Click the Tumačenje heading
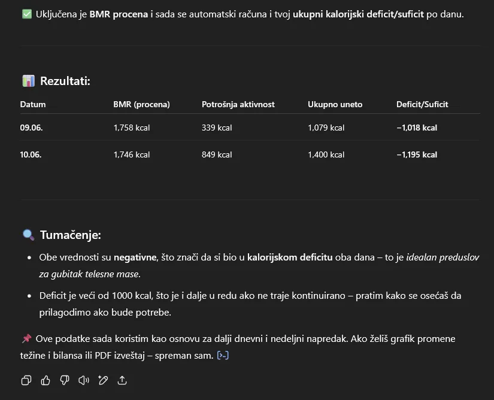The height and width of the screenshot is (400, 494). 71,235
